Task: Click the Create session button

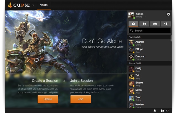Action: coord(48,99)
